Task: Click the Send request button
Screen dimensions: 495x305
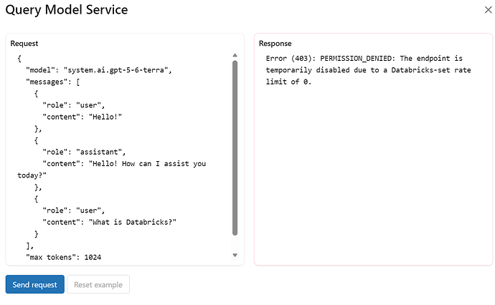Action: pyautogui.click(x=34, y=284)
